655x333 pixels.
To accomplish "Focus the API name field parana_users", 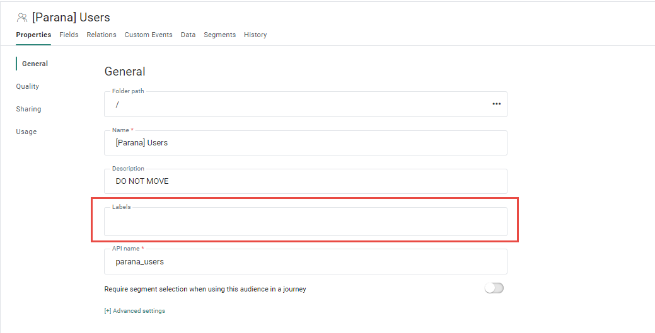I will pos(305,262).
